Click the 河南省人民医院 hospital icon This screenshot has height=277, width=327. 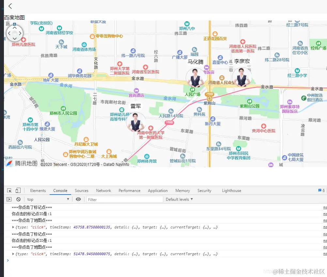click(x=243, y=42)
